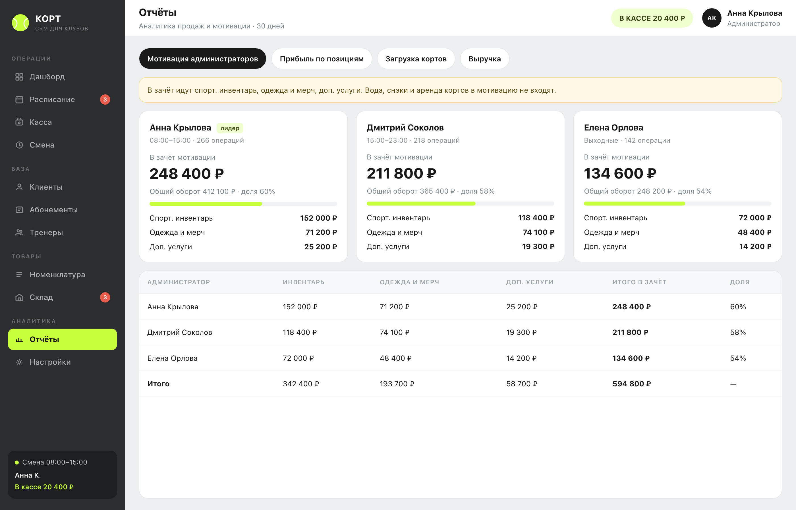Click the green shift status dot
Screen dimensions: 796x510
[x=16, y=462]
